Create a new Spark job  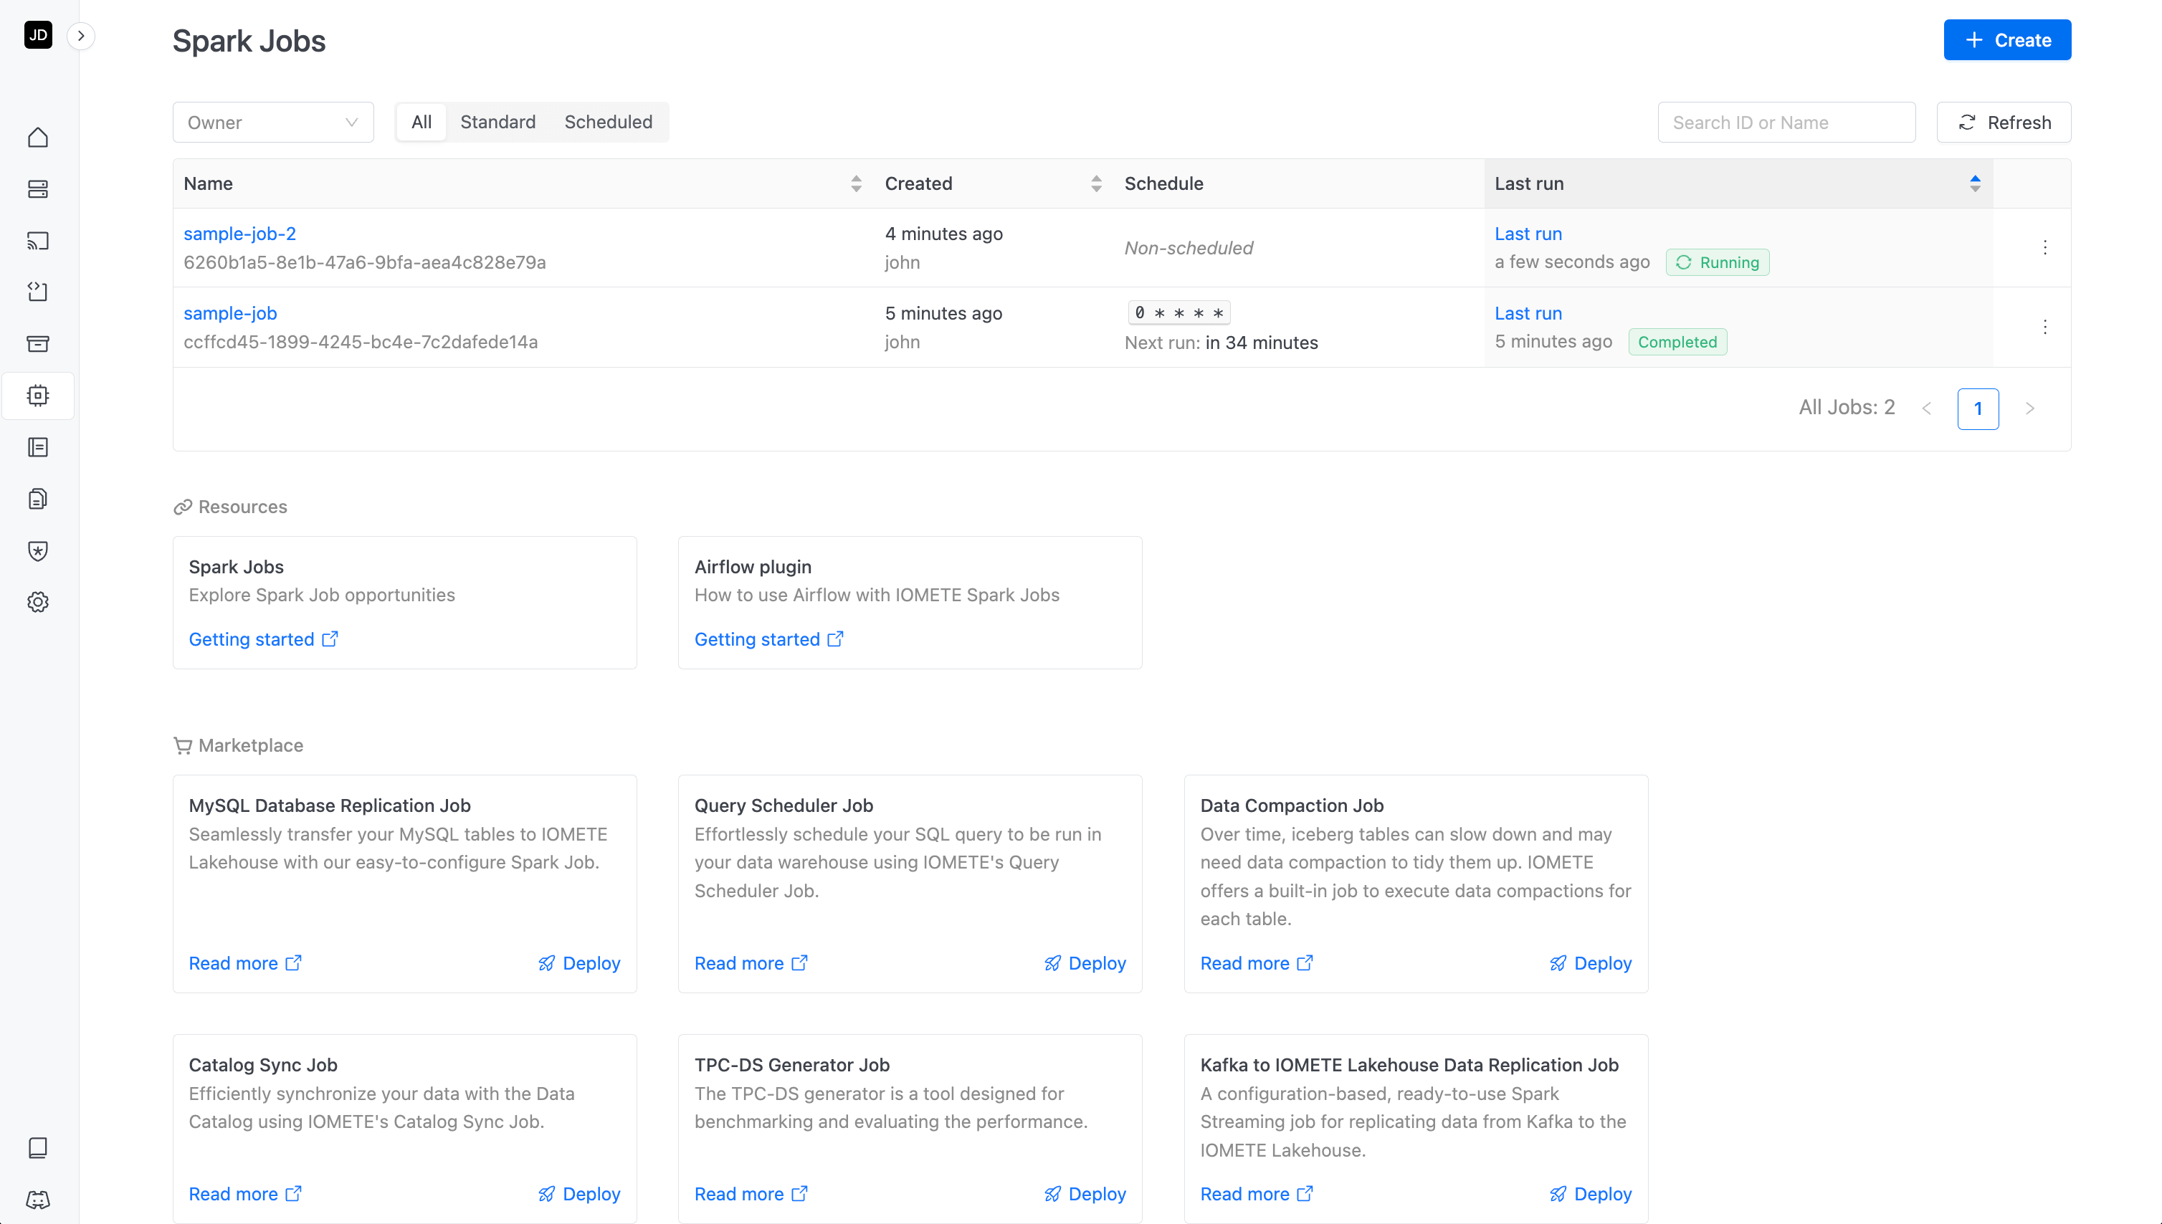click(x=2007, y=40)
